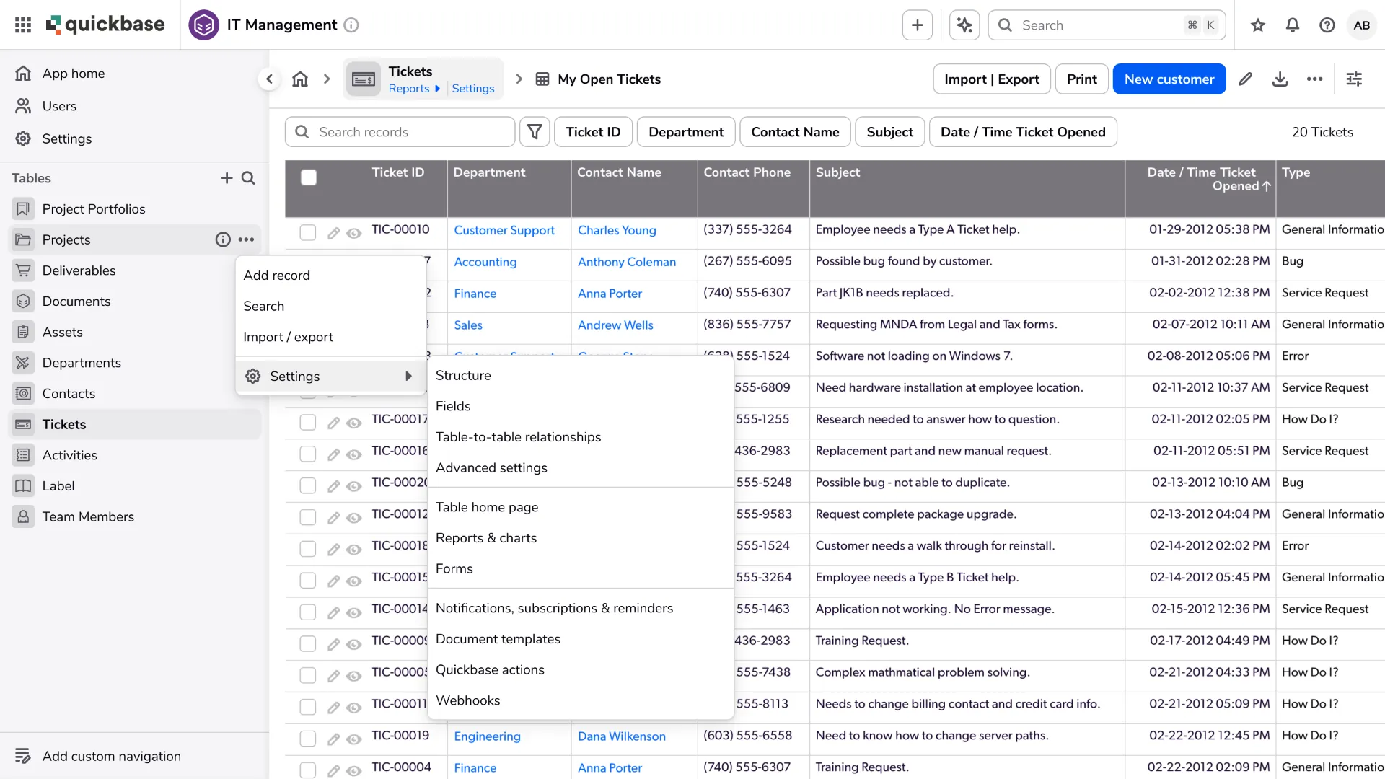Open Charles Young contact link

617,230
